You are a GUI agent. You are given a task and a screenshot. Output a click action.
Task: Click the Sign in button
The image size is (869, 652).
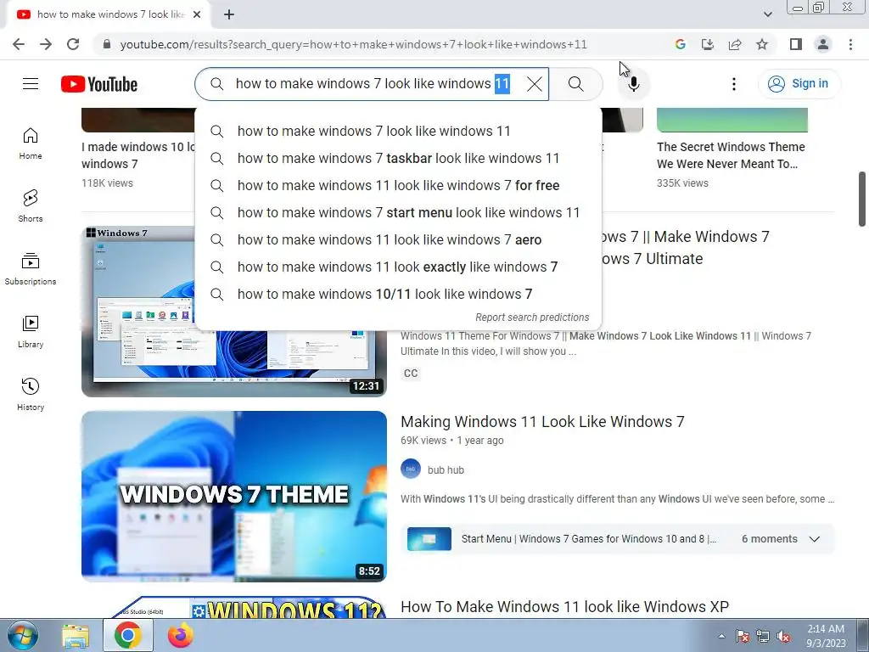799,84
